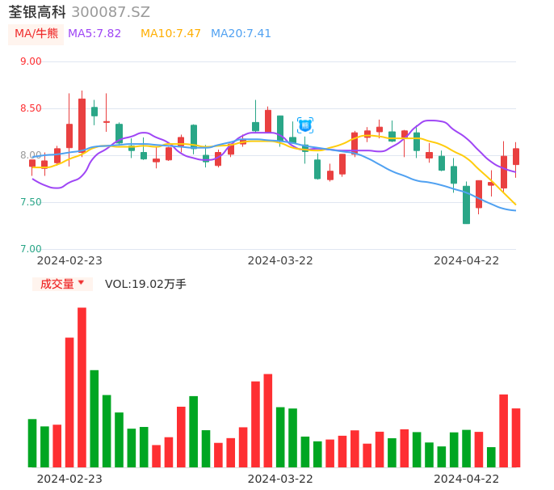This screenshot has width=554, height=490.
Task: Click the 2024-03-22 date on price axis
Action: (280, 260)
